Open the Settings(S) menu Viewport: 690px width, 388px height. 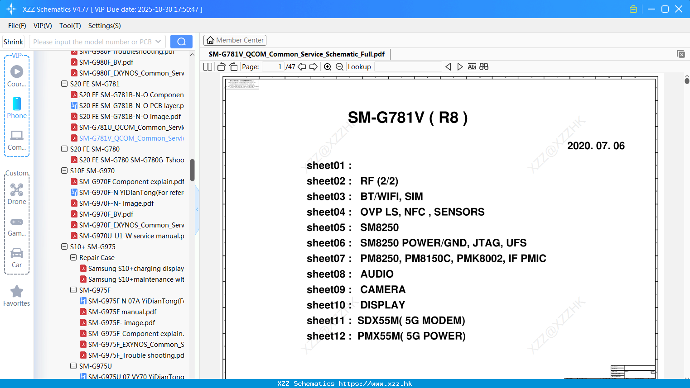tap(105, 26)
